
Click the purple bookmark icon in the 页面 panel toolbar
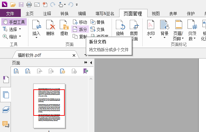[x=86, y=71]
